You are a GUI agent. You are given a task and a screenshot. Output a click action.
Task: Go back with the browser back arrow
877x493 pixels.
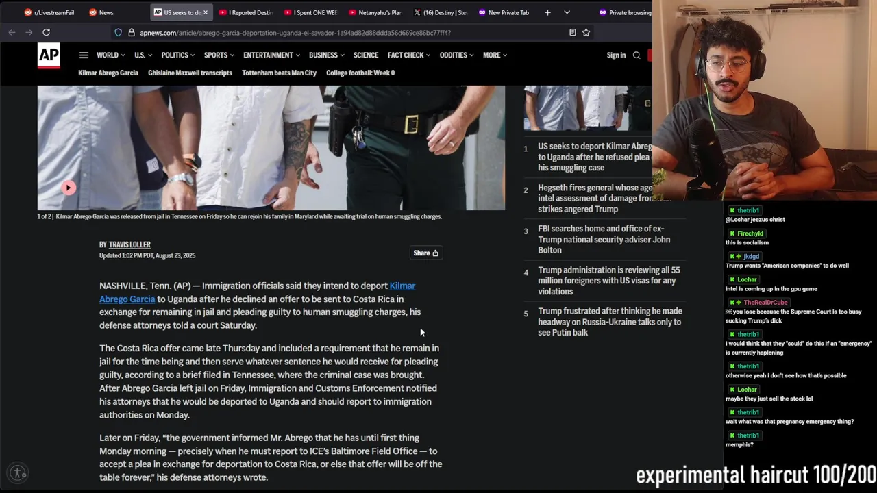point(12,32)
